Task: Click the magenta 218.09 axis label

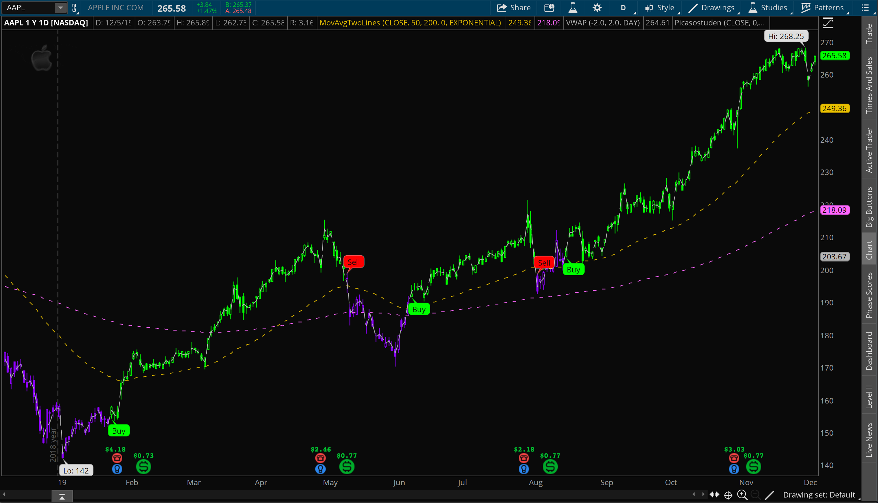Action: [x=834, y=210]
